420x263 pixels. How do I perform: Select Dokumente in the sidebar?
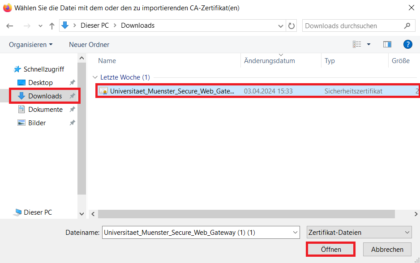(45, 110)
